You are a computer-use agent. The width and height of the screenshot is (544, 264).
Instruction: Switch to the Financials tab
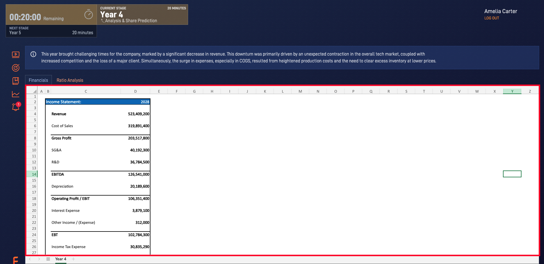tap(38, 80)
